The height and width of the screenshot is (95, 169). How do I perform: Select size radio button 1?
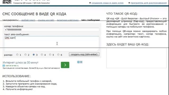17,55
